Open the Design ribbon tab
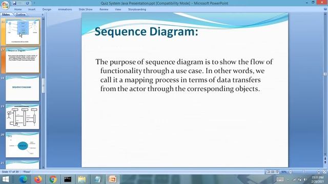This screenshot has width=328, height=184. coord(47,9)
